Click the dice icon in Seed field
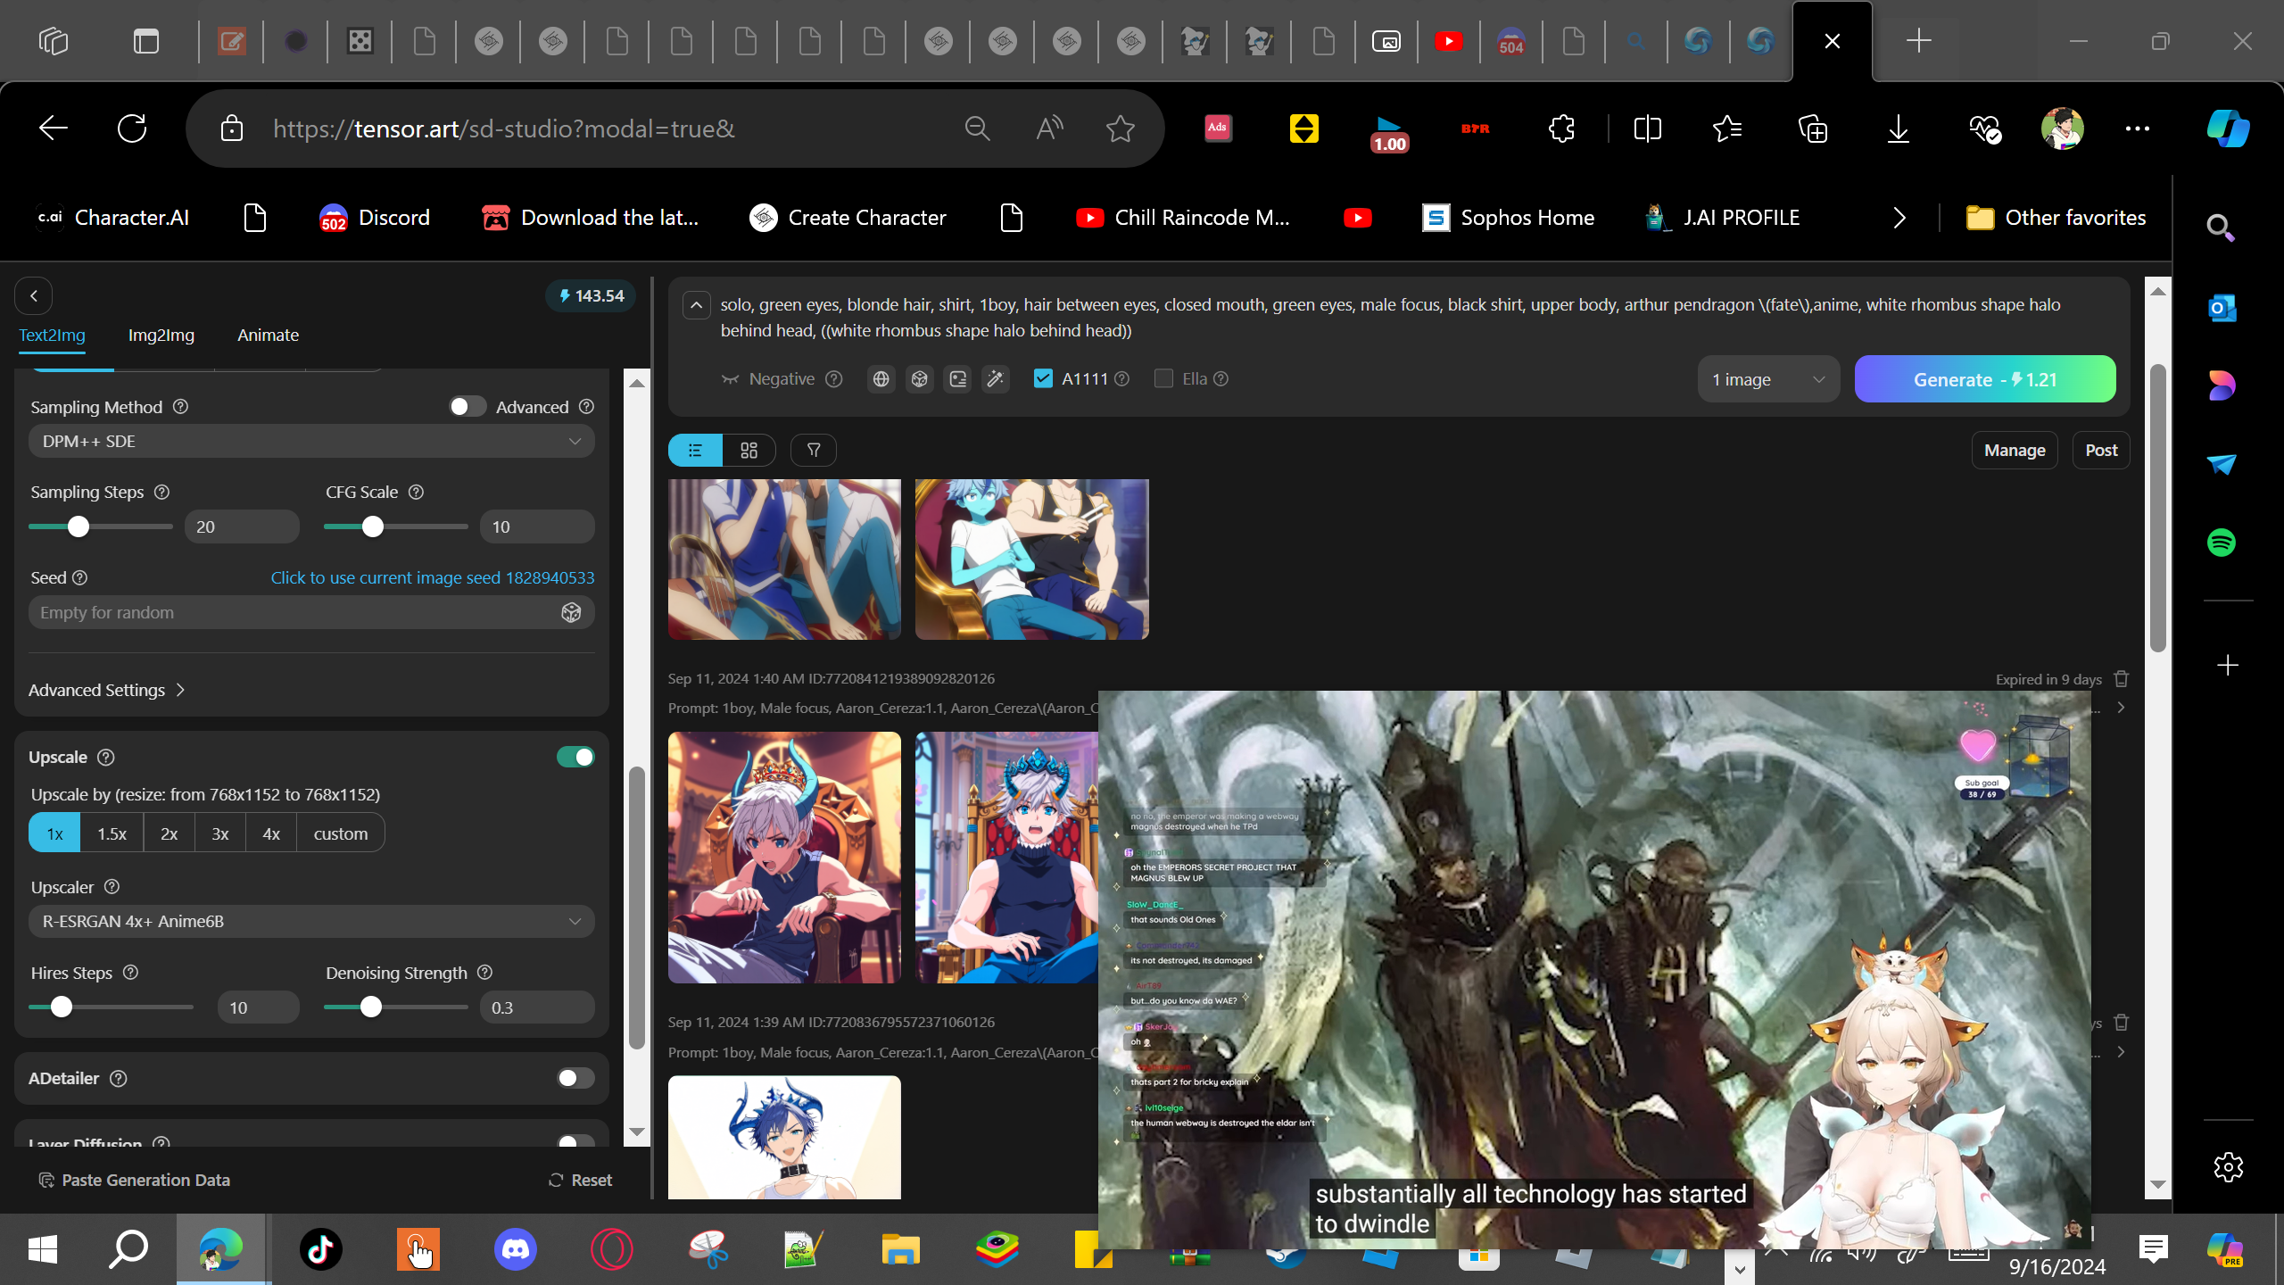 click(571, 612)
